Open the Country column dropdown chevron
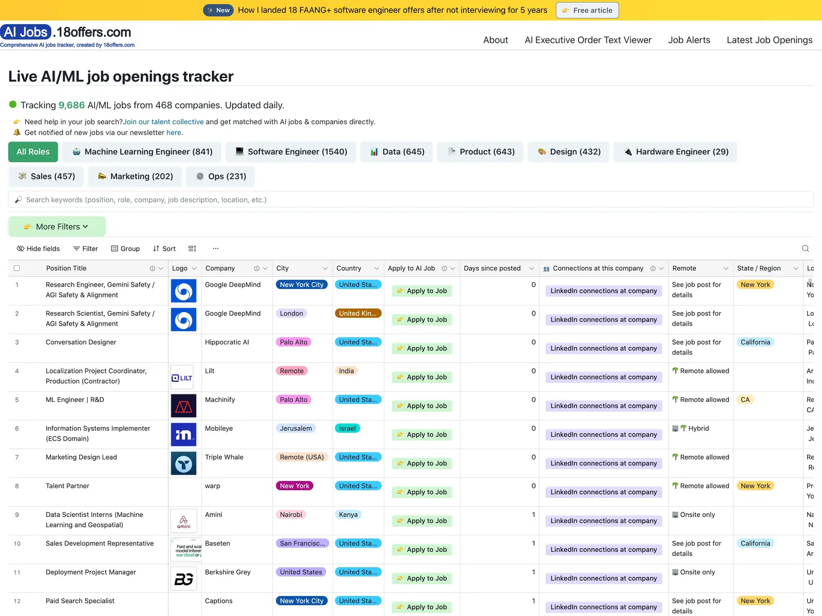The height and width of the screenshot is (616, 822). point(376,268)
